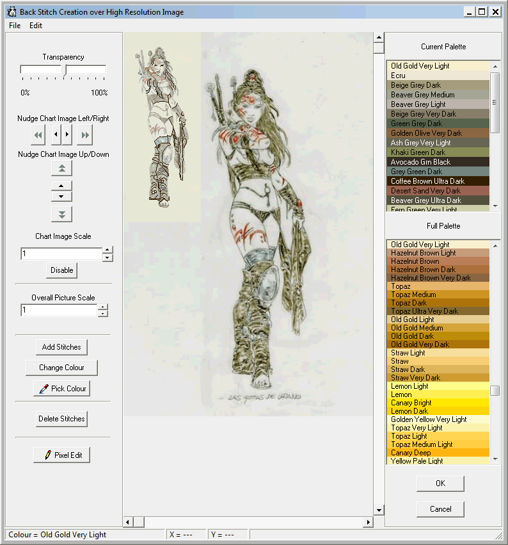Select Beige Grey Dark in Current Palette
The image size is (508, 545).
tap(438, 85)
